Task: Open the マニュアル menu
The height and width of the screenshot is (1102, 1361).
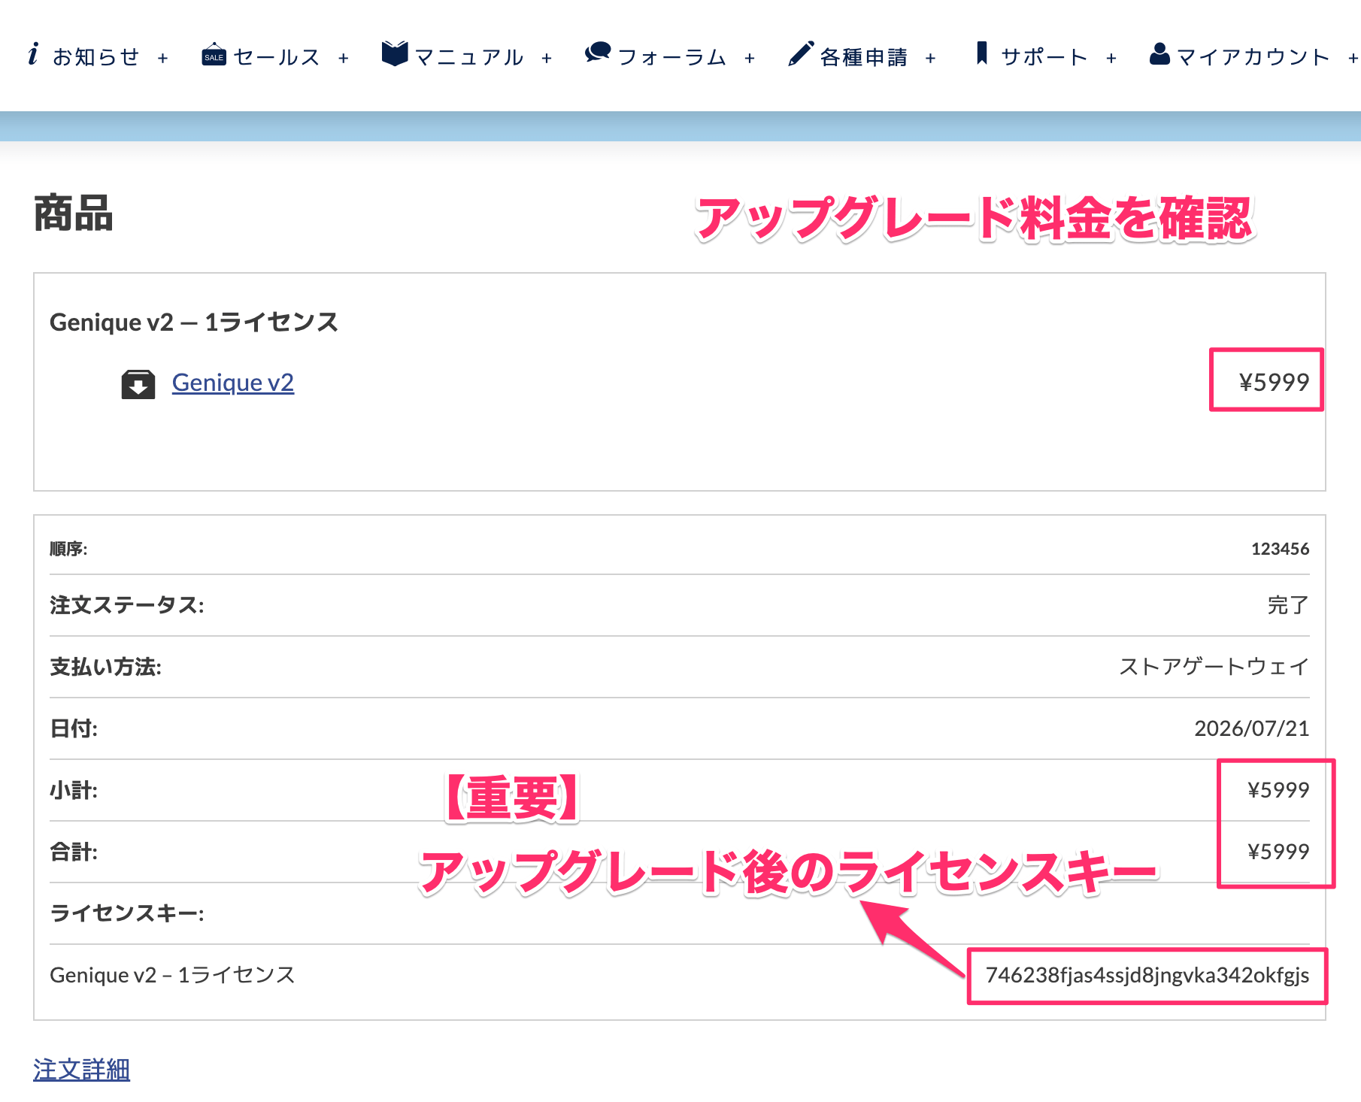Action: click(468, 57)
